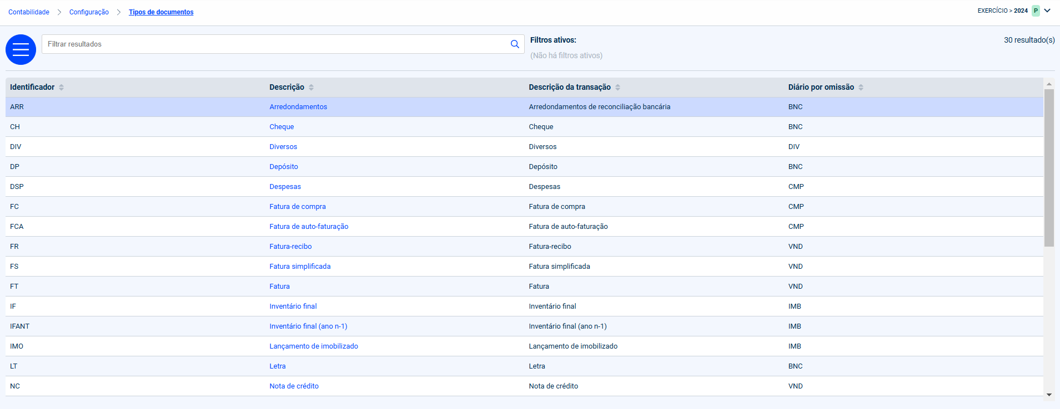Open the Letra document type link
The width and height of the screenshot is (1060, 409).
point(278,366)
